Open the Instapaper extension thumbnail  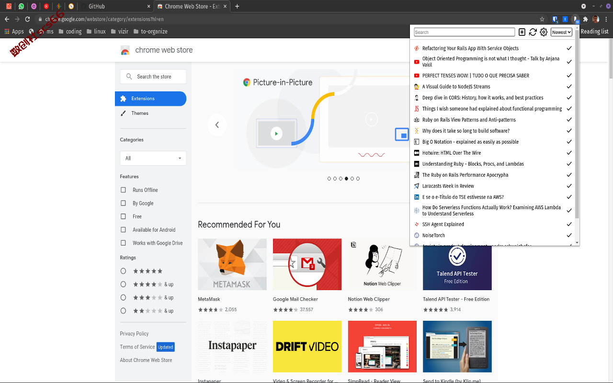point(232,346)
